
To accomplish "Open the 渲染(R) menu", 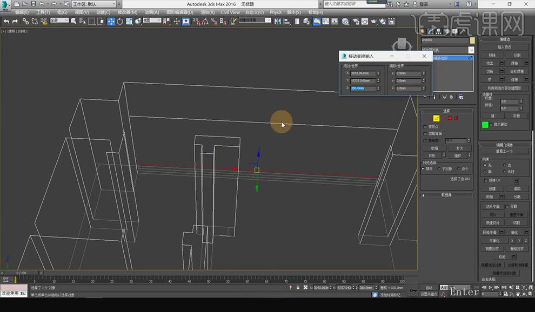I will [x=208, y=12].
